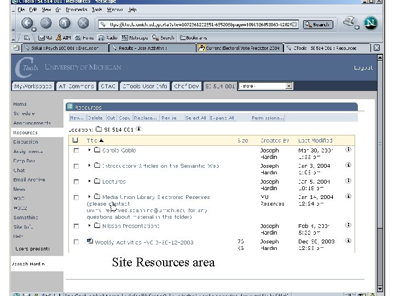
Task: Open Search from the personal toolbar
Action: coord(163,38)
